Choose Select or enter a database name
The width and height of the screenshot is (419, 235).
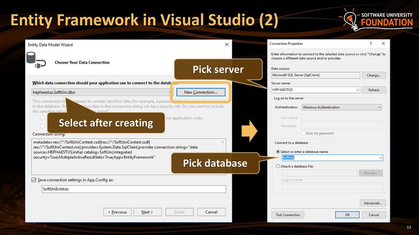pyautogui.click(x=278, y=152)
